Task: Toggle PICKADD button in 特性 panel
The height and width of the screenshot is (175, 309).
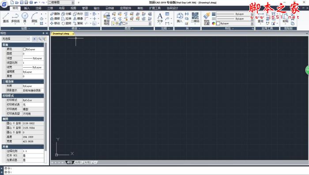Action: (34, 39)
